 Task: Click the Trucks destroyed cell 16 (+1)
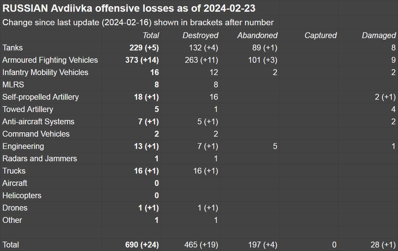pos(206,171)
